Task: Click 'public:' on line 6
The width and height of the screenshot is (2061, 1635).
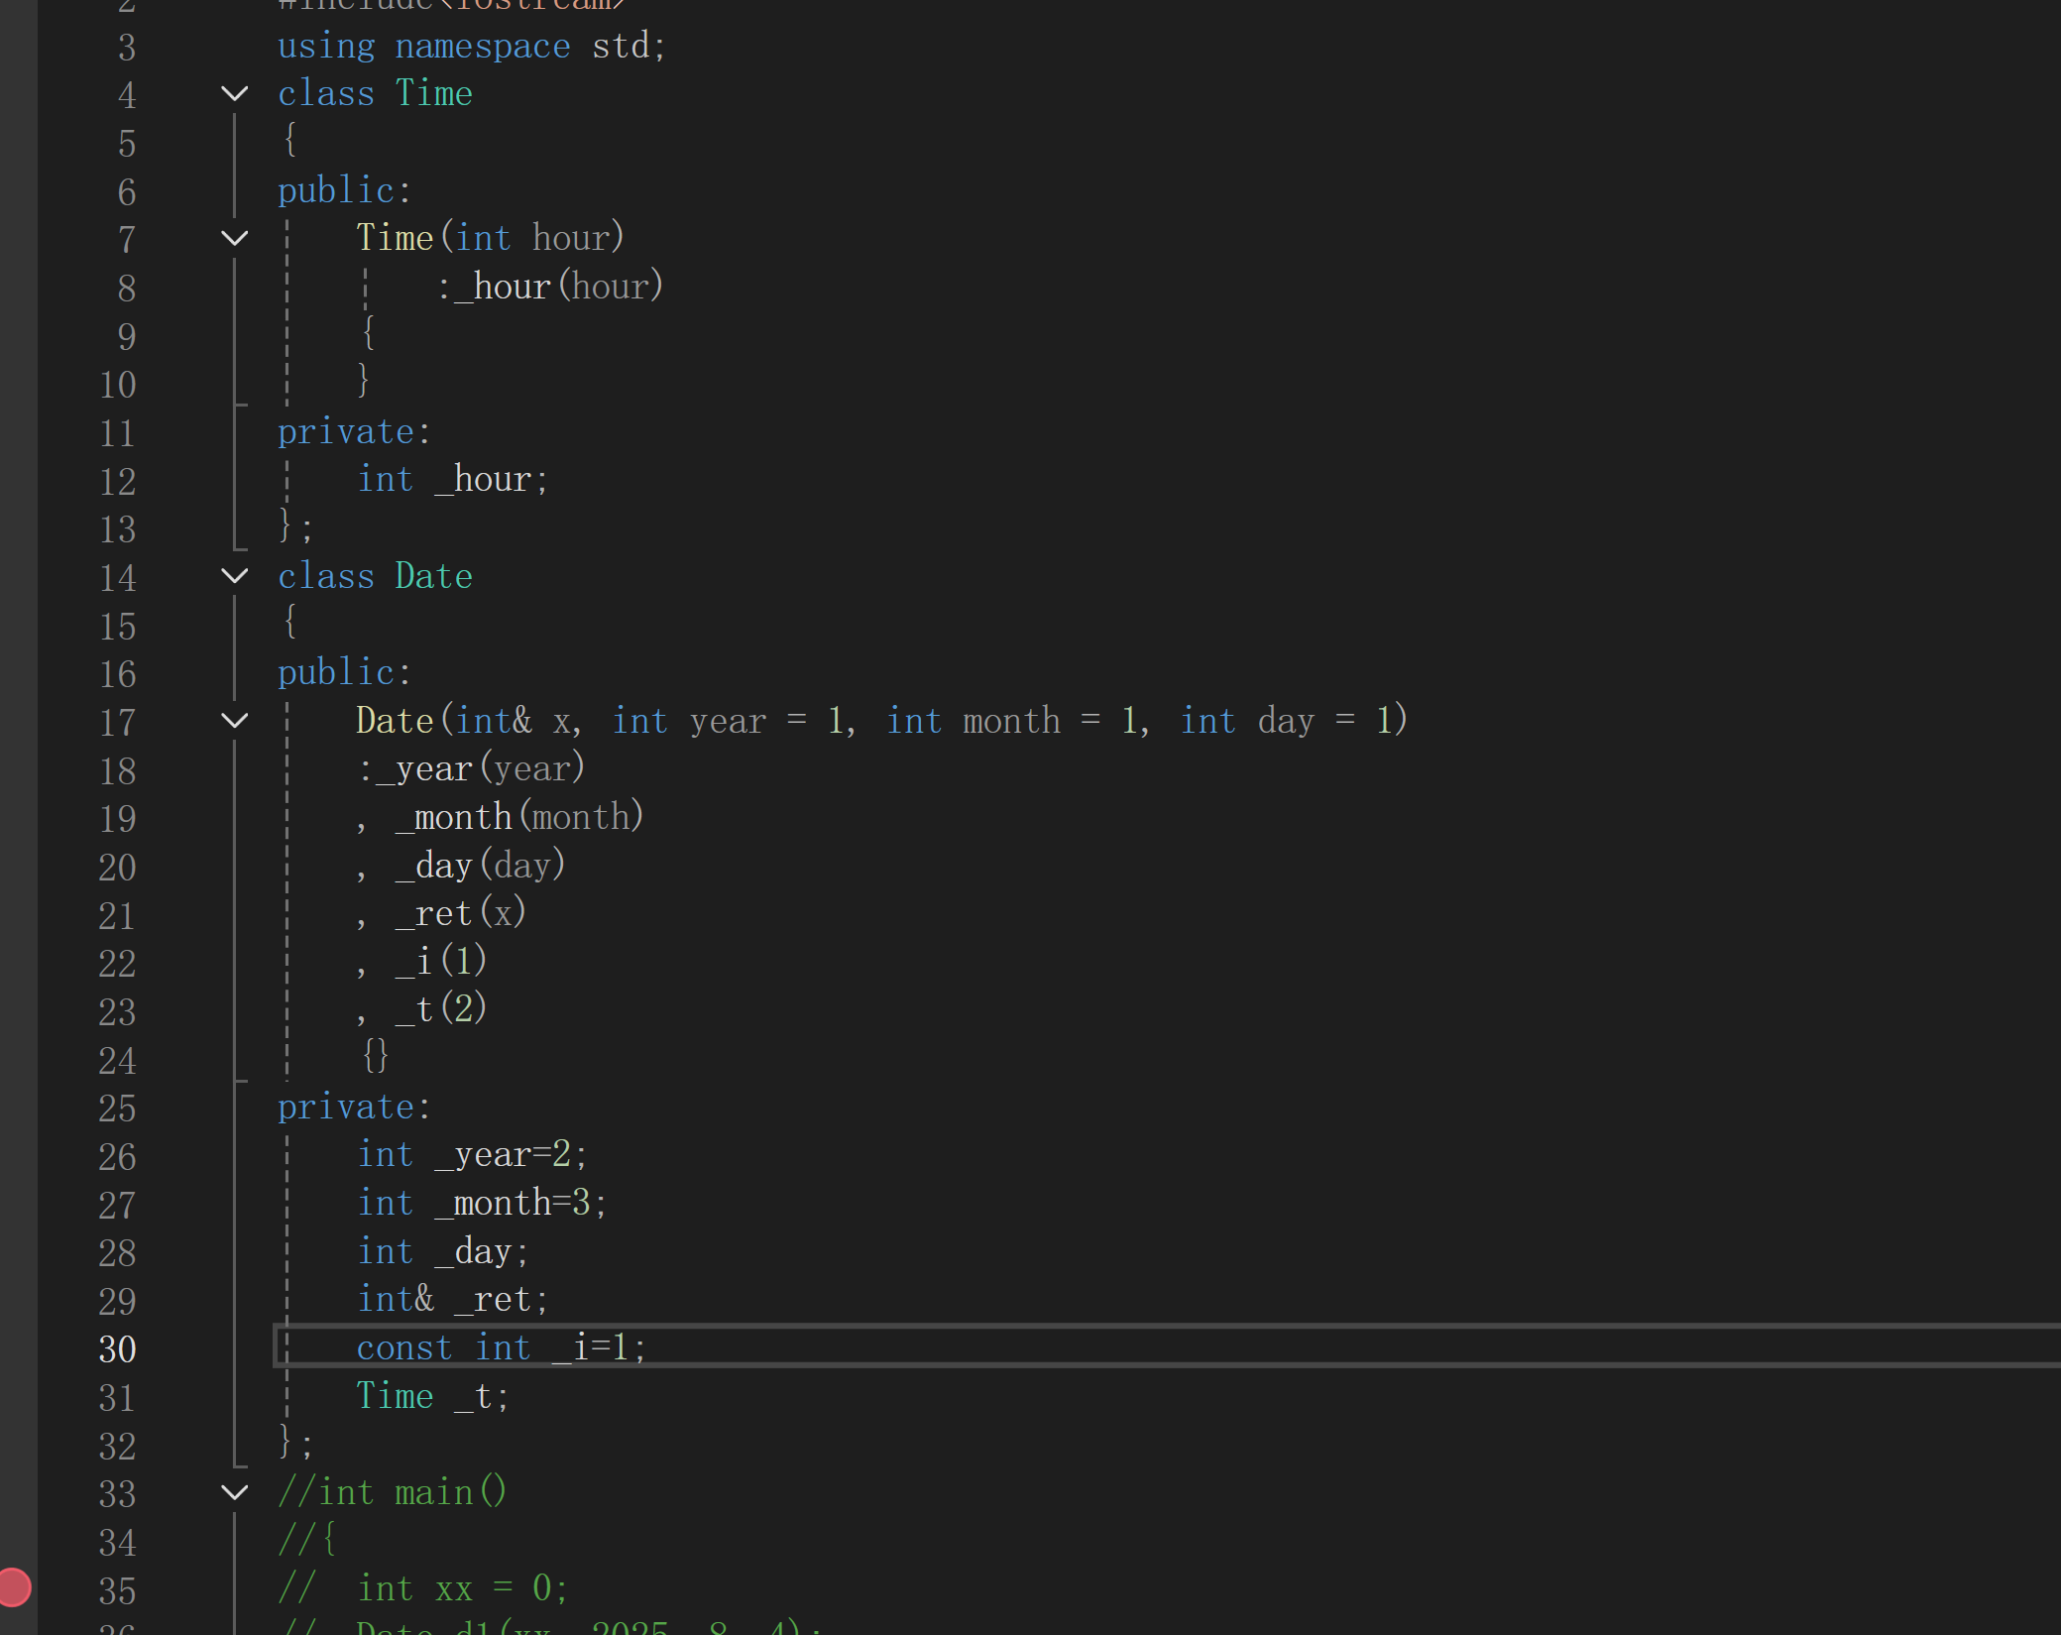Action: [x=344, y=190]
